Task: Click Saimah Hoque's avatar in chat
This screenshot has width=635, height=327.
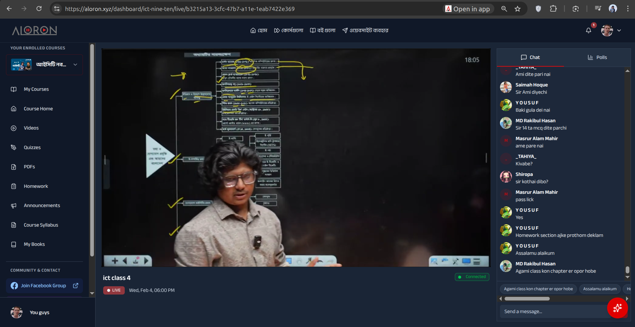Action: coord(506,87)
